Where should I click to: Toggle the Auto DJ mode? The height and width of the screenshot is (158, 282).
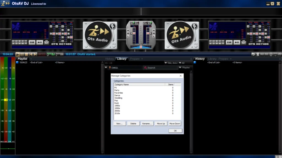(51, 54)
